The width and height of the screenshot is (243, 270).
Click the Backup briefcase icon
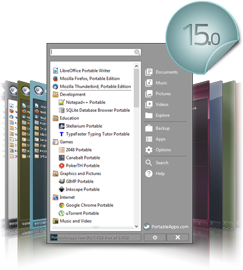click(x=149, y=128)
